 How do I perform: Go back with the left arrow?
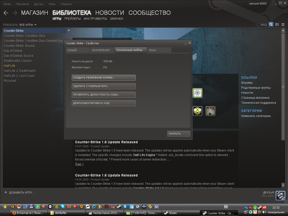pos(6,13)
